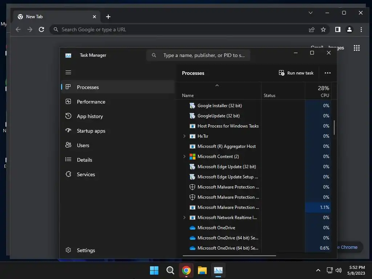Reload the Chrome page
Screen dimensions: 372x279
(x=41, y=29)
